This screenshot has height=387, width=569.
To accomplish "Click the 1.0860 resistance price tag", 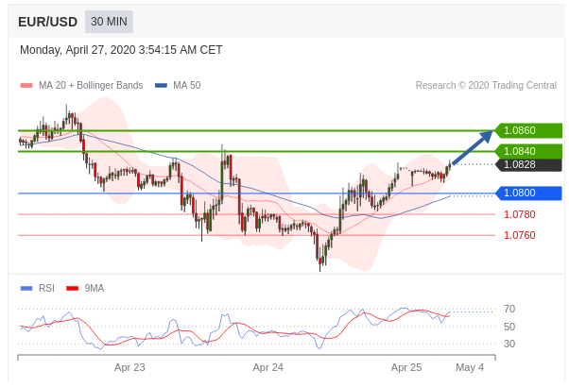I will pyautogui.click(x=528, y=130).
